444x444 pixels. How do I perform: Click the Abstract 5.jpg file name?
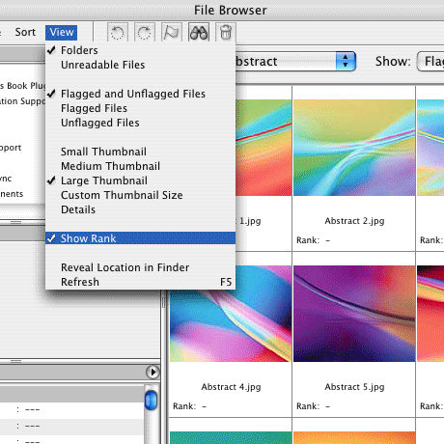pos(354,387)
